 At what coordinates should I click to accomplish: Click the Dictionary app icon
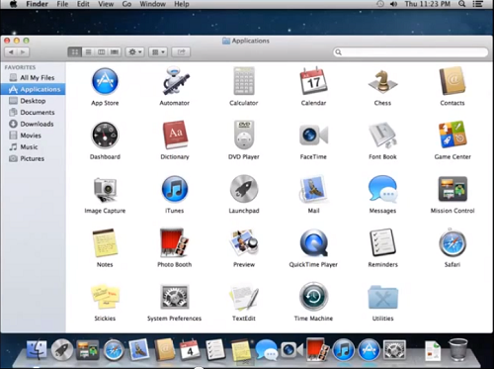coord(175,136)
